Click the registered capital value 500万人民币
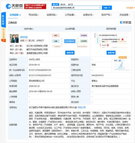This screenshot has height=143, width=135. (x=34, y=60)
